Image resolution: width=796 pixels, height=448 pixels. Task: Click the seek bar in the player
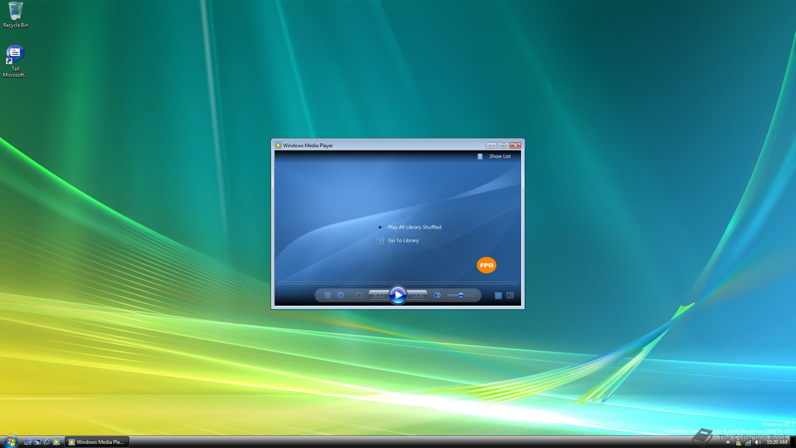(398, 283)
